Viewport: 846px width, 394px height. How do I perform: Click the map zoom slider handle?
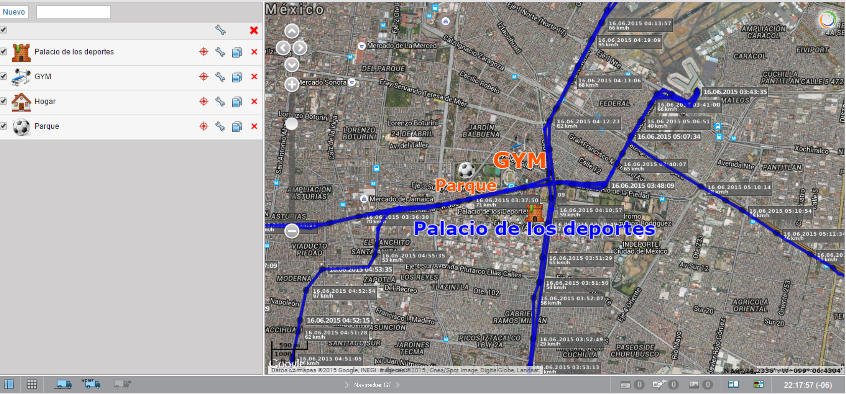(x=292, y=124)
